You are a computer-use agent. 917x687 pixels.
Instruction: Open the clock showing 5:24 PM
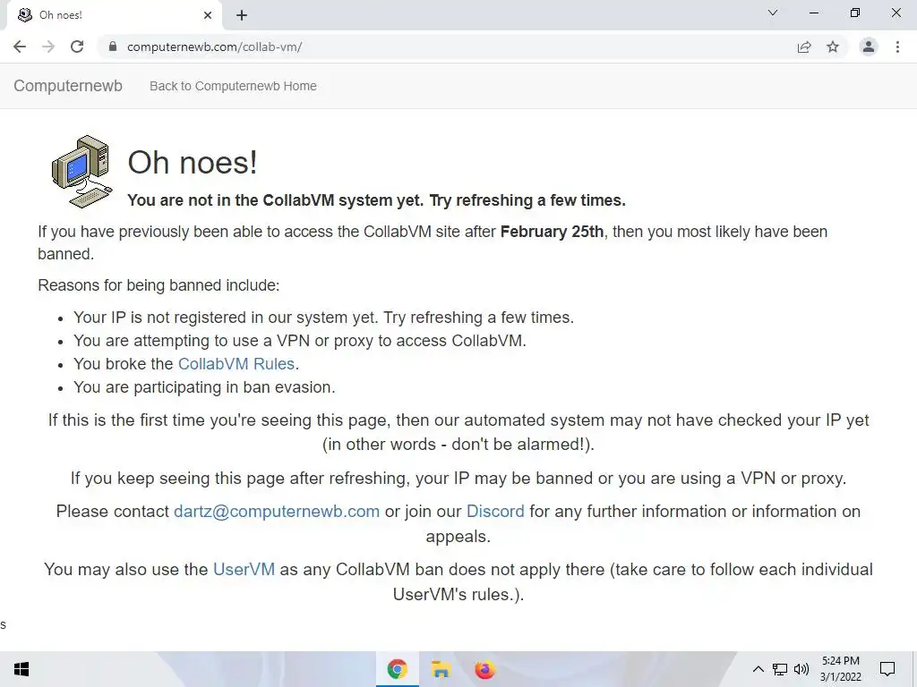[840, 669]
